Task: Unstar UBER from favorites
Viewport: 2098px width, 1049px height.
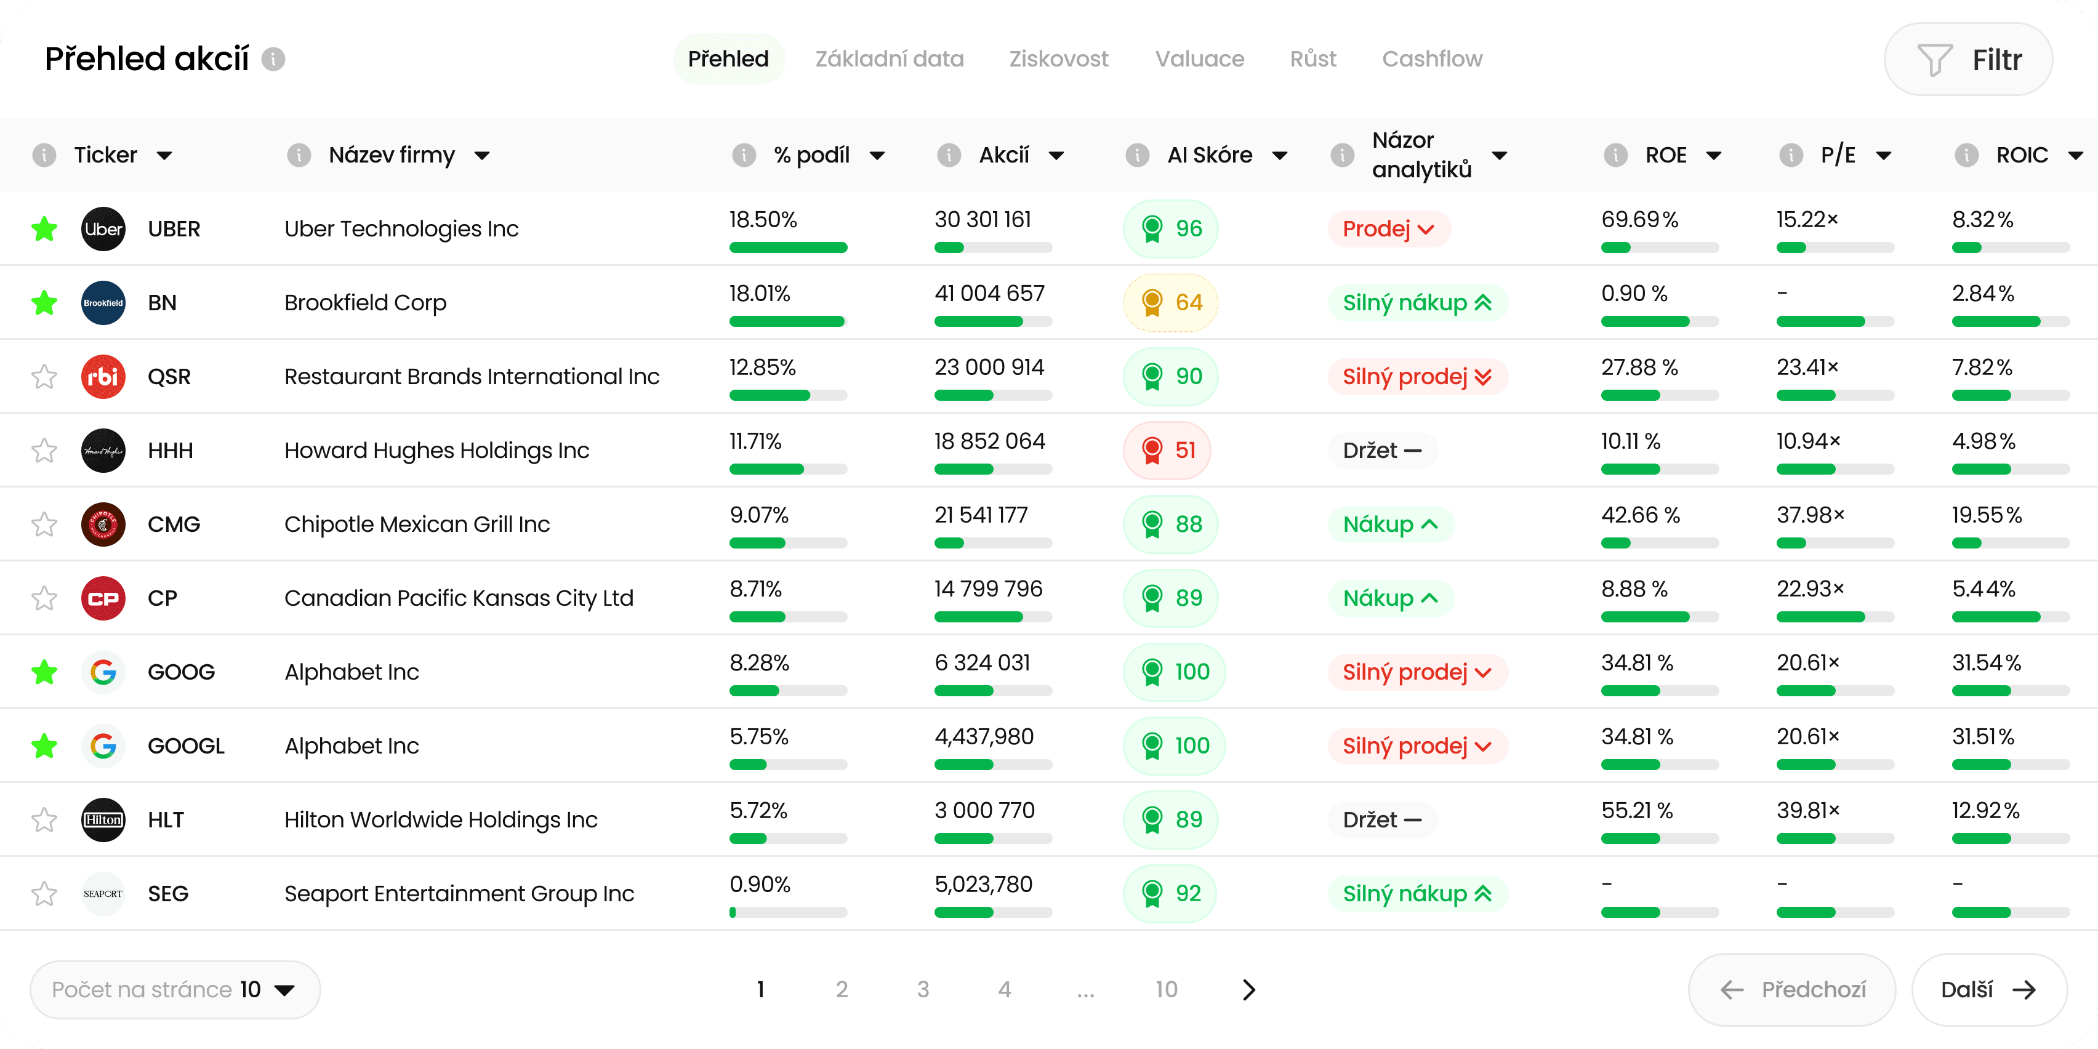Action: (44, 229)
